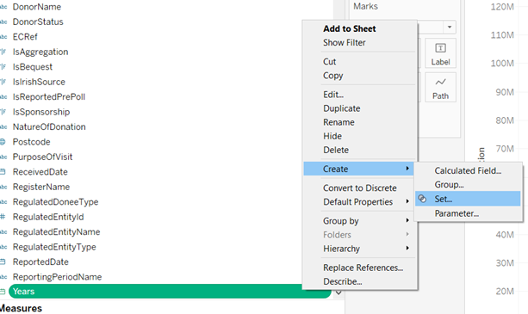Select the RegulatedEntityId field
The width and height of the screenshot is (528, 314).
[48, 217]
